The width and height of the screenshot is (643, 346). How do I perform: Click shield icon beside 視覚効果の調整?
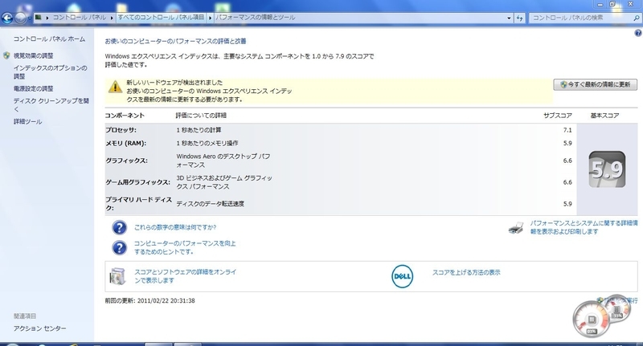coord(6,55)
